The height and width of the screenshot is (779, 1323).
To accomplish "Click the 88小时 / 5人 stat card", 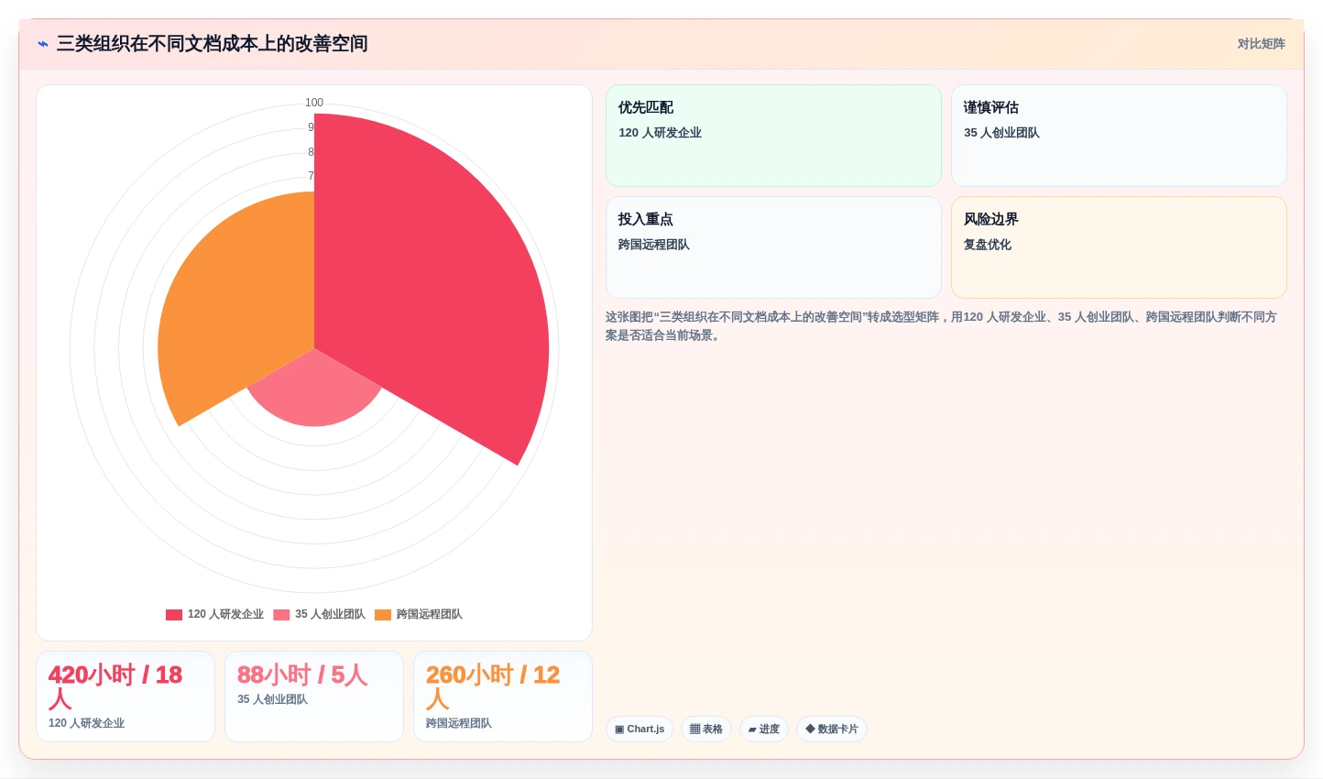I will point(314,697).
